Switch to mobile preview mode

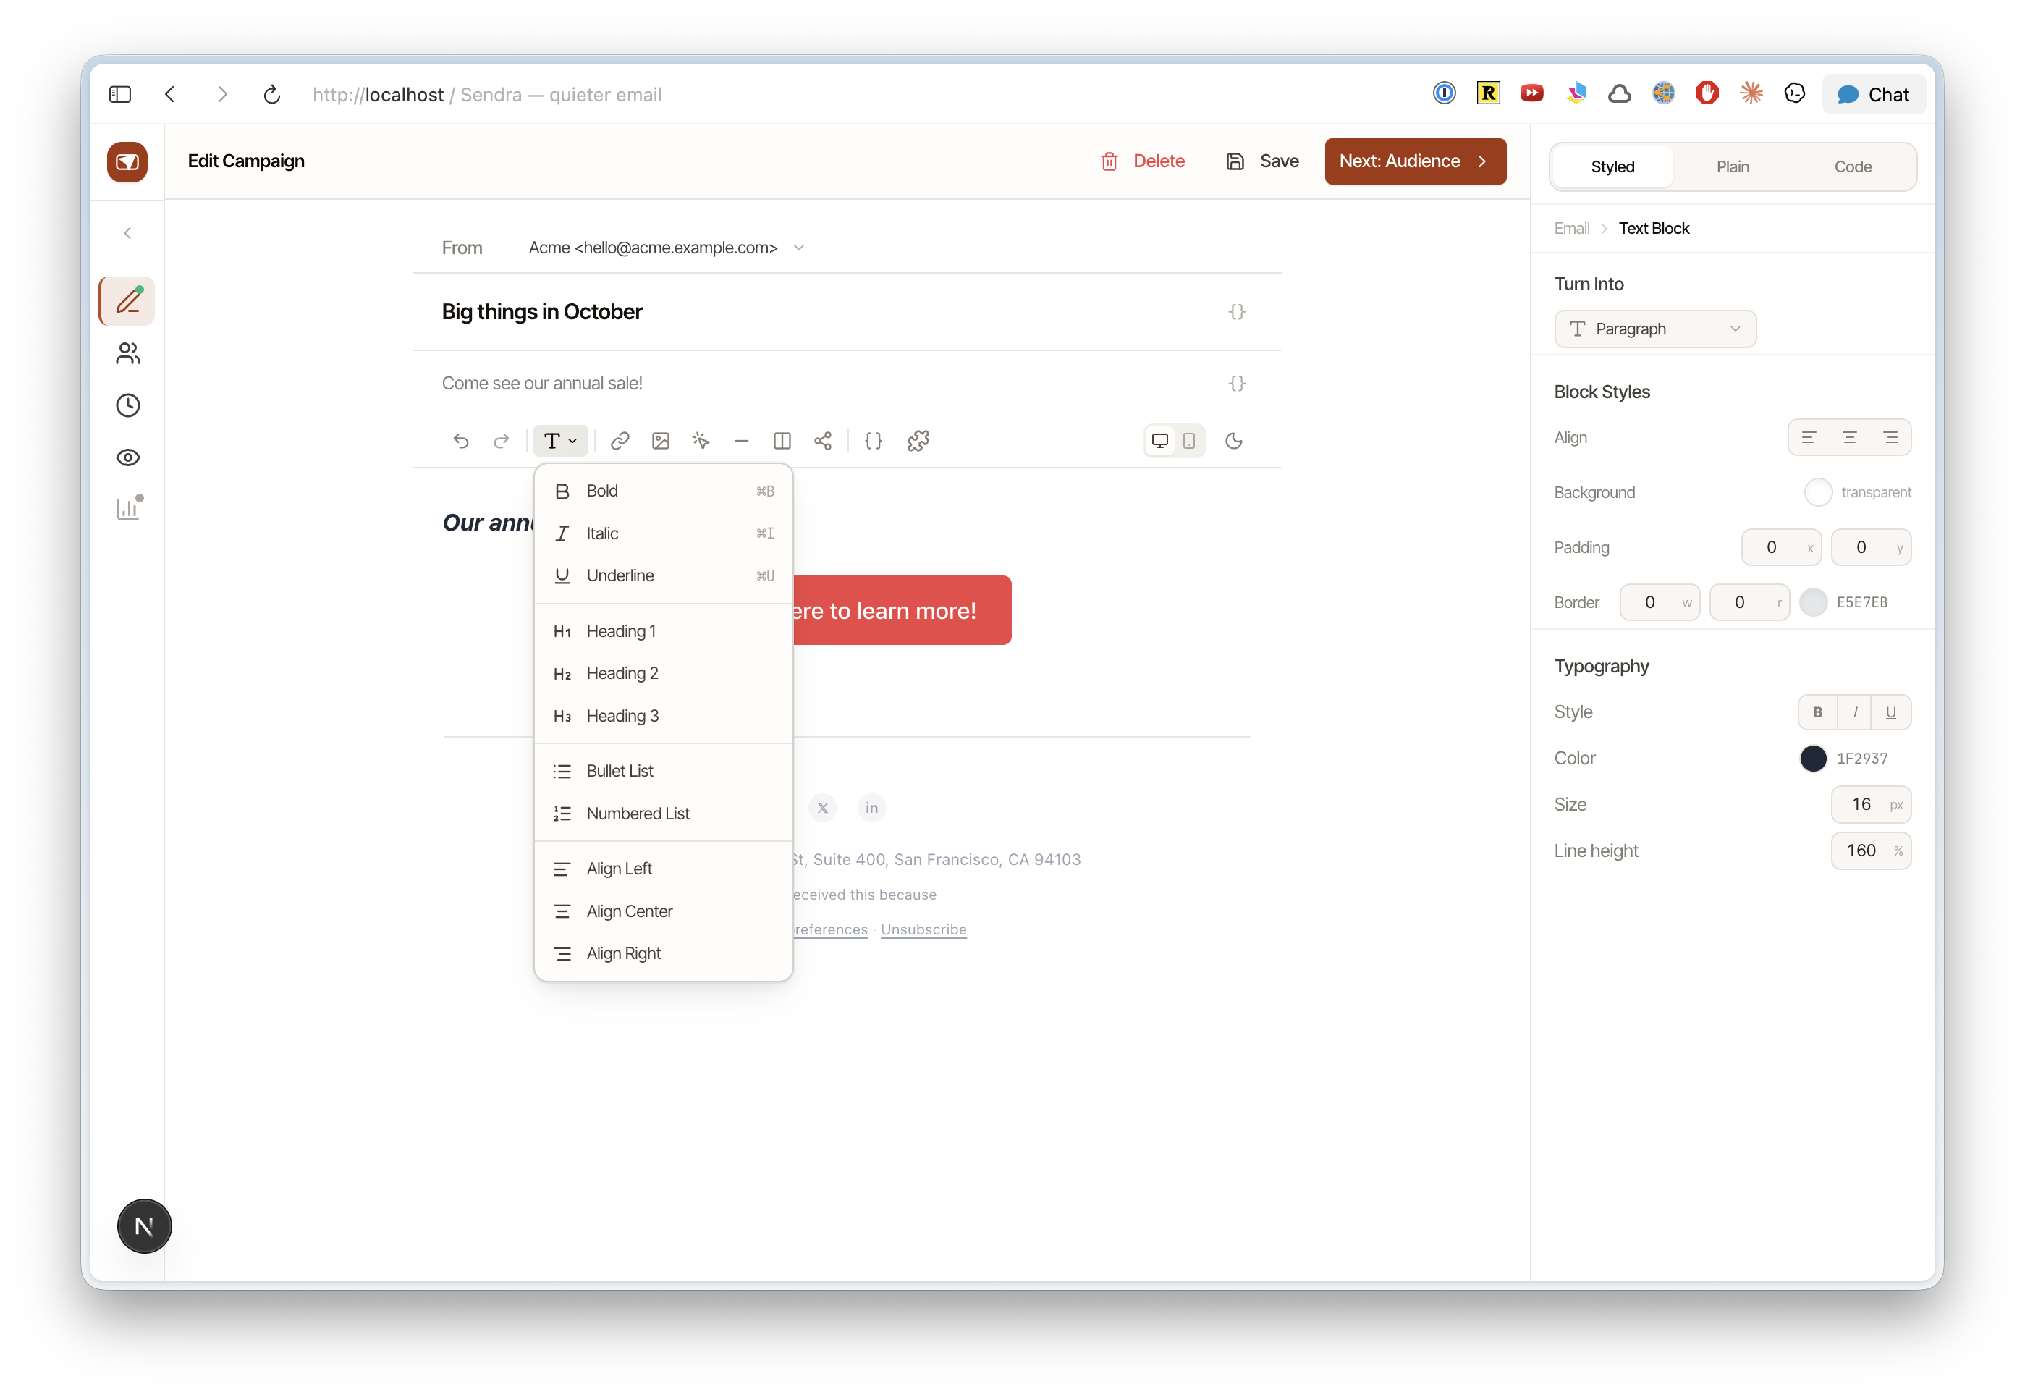point(1189,441)
